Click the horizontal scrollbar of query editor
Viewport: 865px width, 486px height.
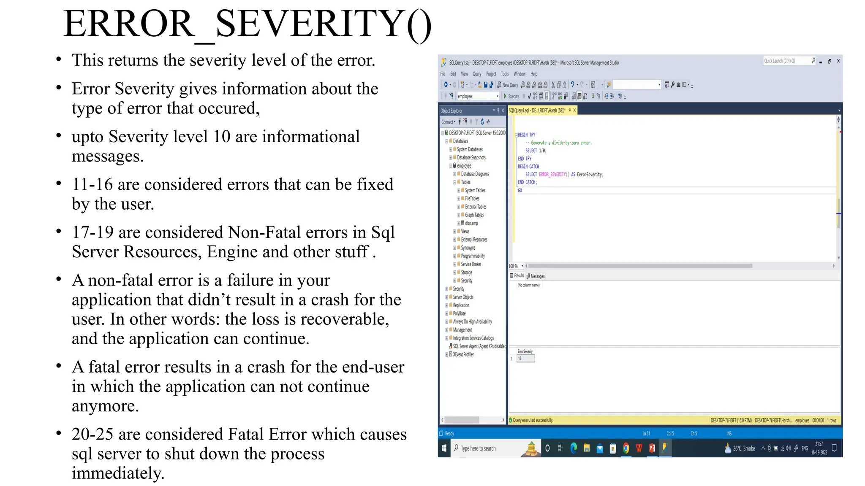pos(640,266)
